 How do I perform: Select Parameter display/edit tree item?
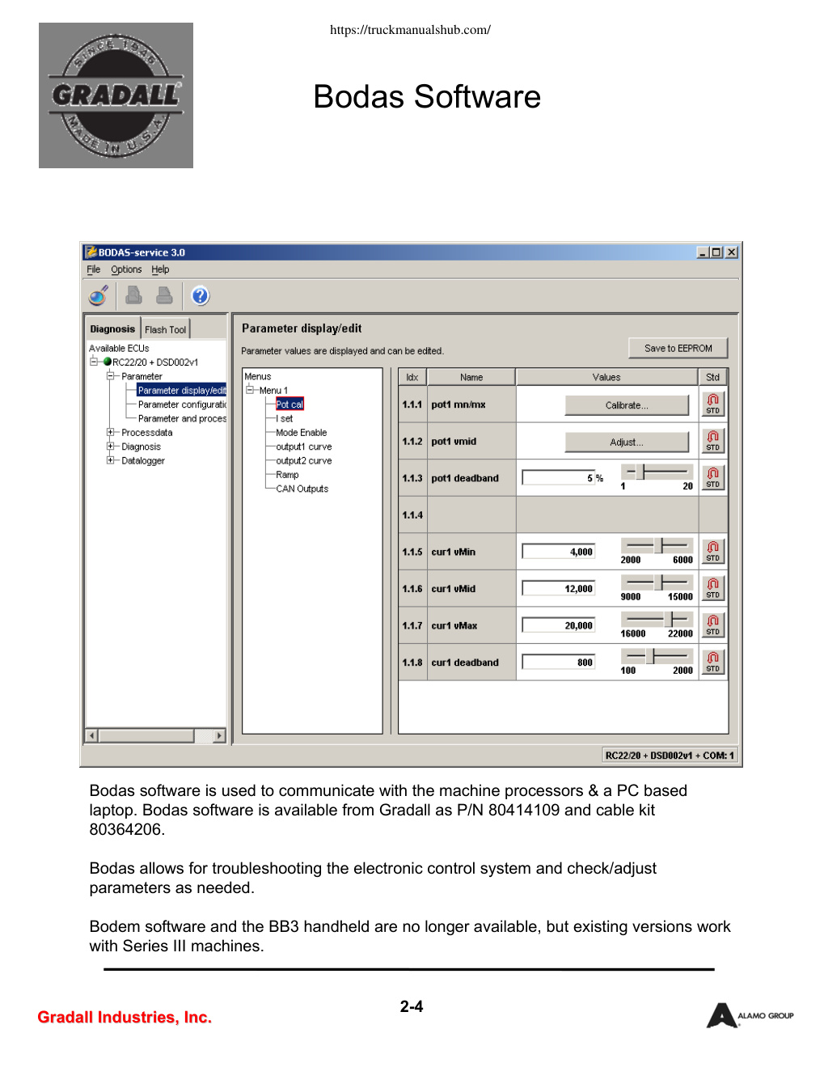182,391
